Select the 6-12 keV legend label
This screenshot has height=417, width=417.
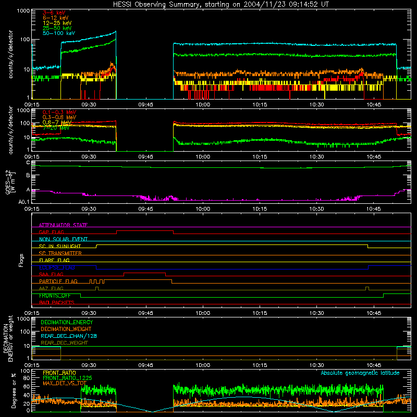click(x=56, y=18)
